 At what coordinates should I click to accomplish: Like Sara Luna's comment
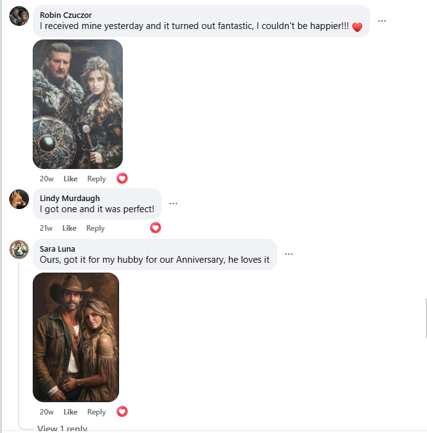coord(70,412)
